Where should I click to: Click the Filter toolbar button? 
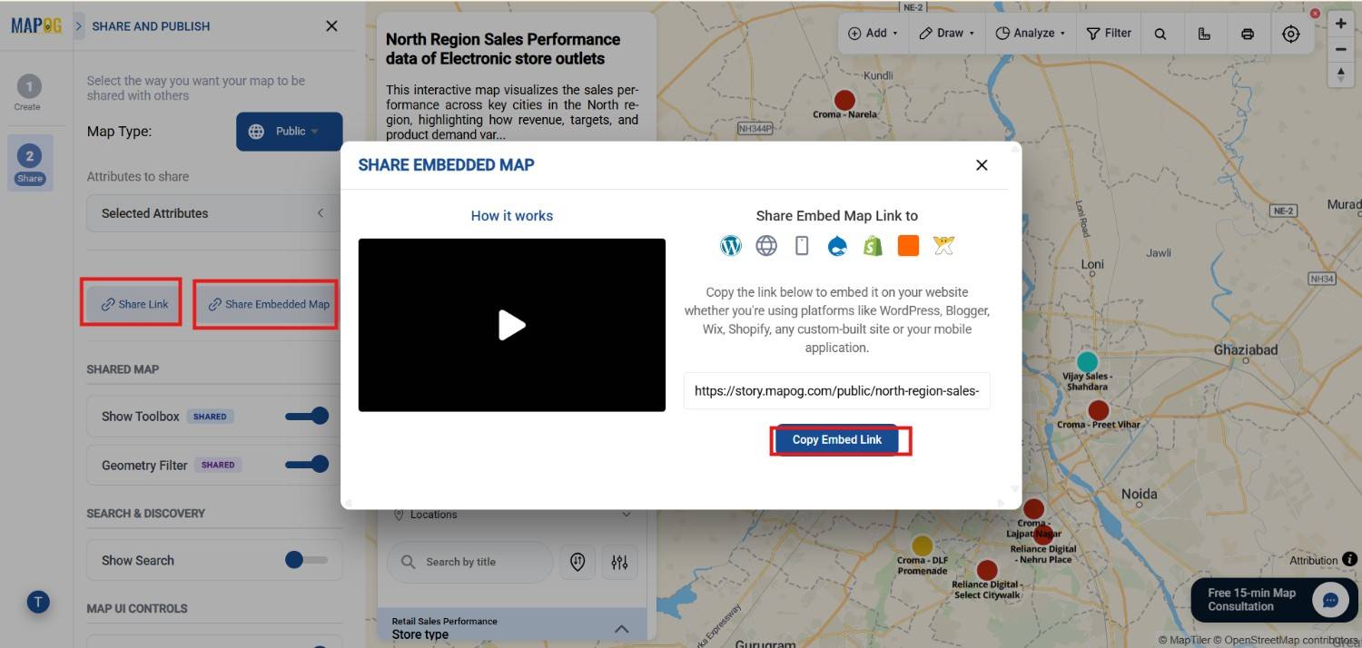pyautogui.click(x=1109, y=33)
